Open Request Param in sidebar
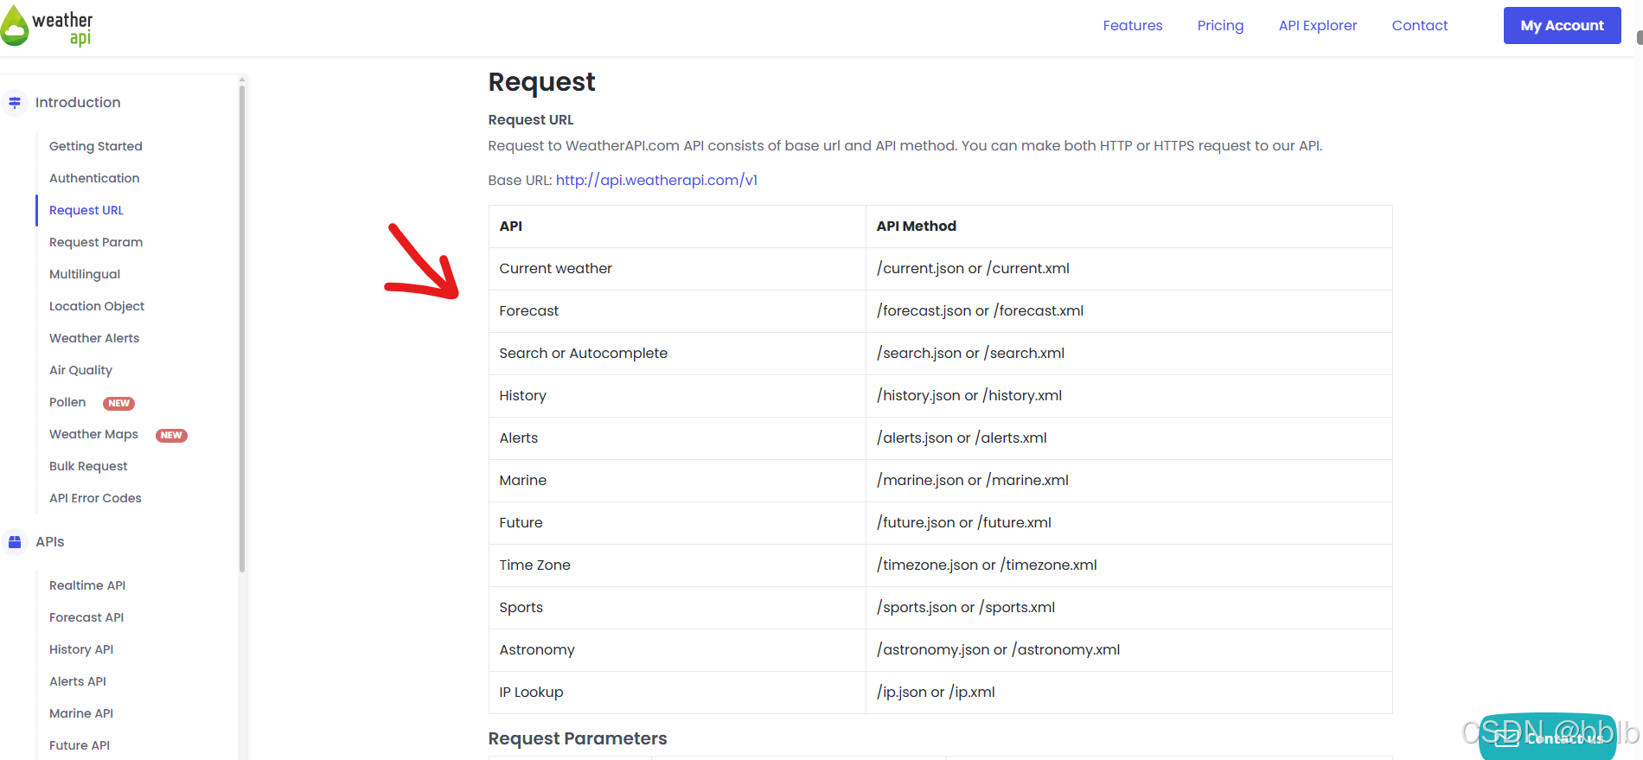1643x760 pixels. click(x=96, y=242)
